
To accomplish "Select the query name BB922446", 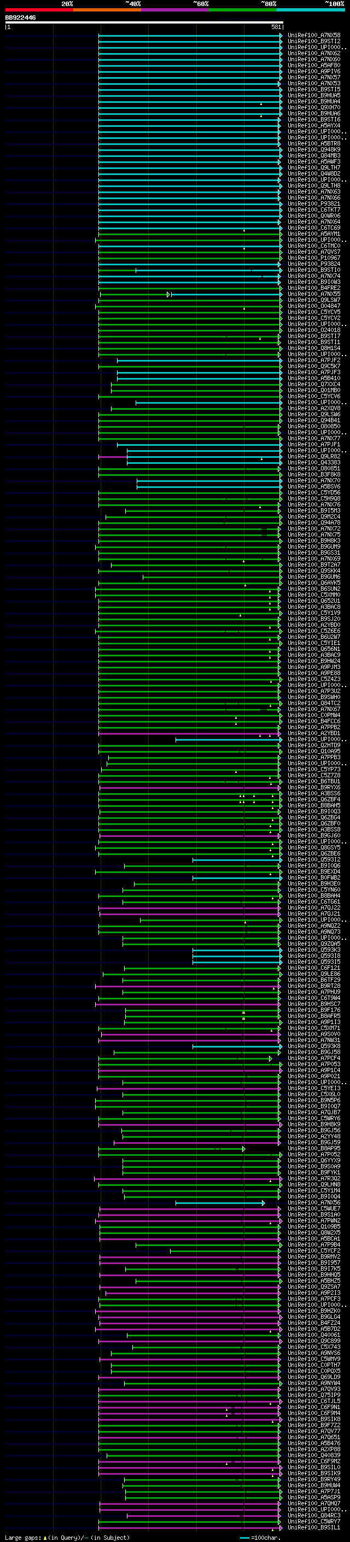I will [x=20, y=18].
